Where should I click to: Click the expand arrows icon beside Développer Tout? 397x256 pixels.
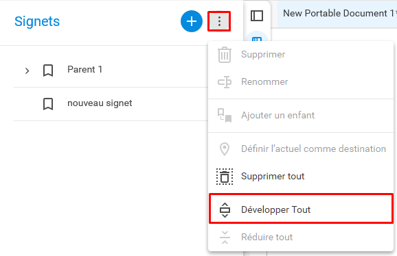(225, 210)
